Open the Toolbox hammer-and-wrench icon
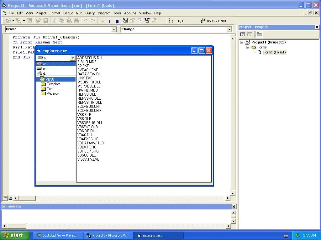The width and height of the screenshot is (321, 240). point(154,21)
